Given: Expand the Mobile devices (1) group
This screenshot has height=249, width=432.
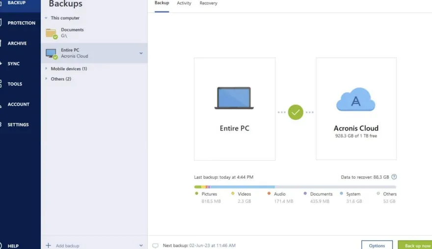Looking at the screenshot, I should 46,68.
